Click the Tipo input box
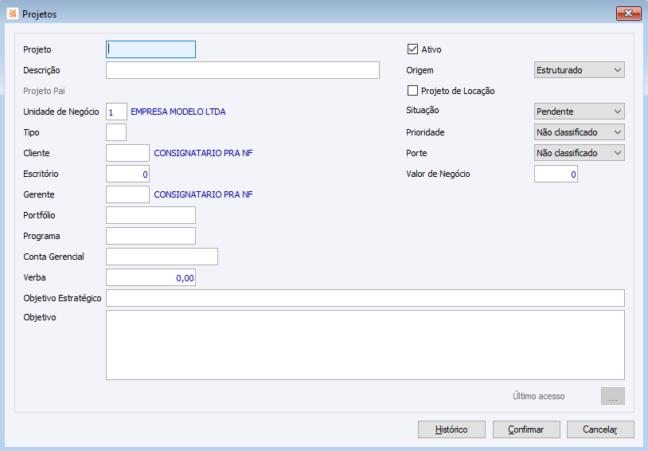 [116, 132]
